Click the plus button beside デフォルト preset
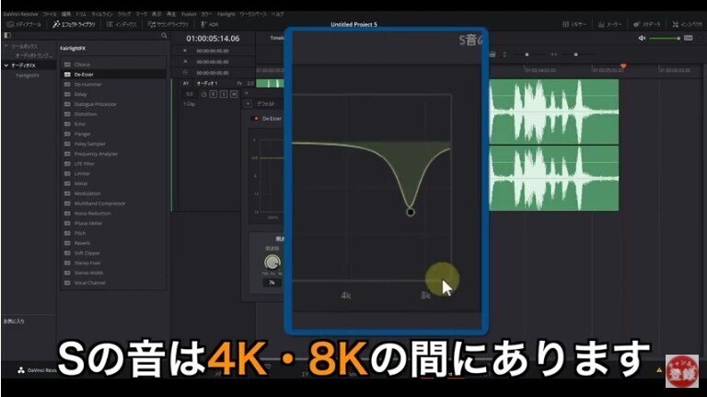The image size is (707, 397). click(x=248, y=104)
